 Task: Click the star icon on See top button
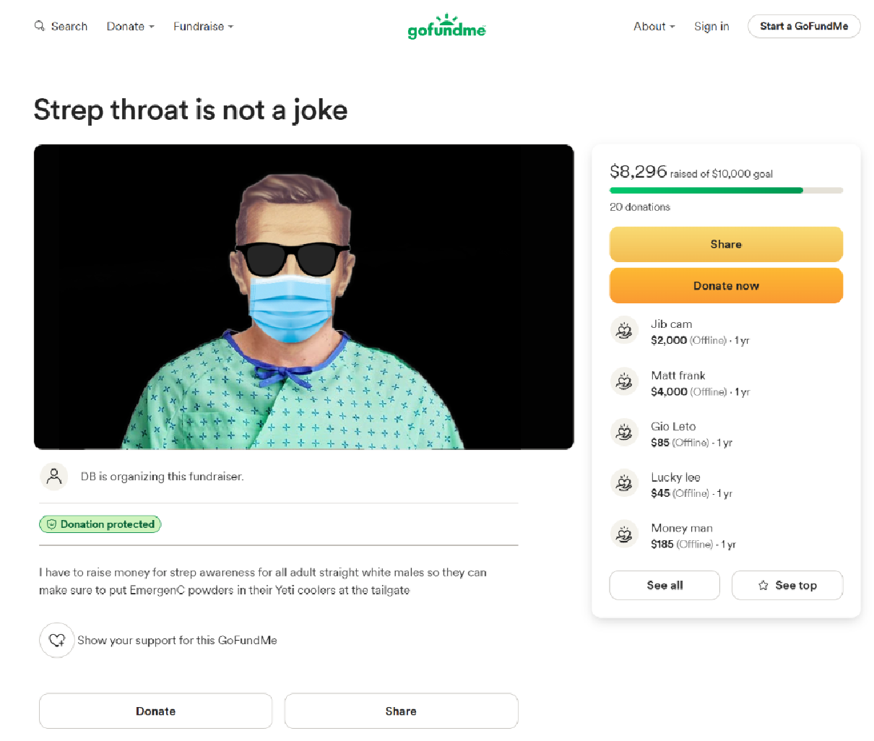pos(763,585)
